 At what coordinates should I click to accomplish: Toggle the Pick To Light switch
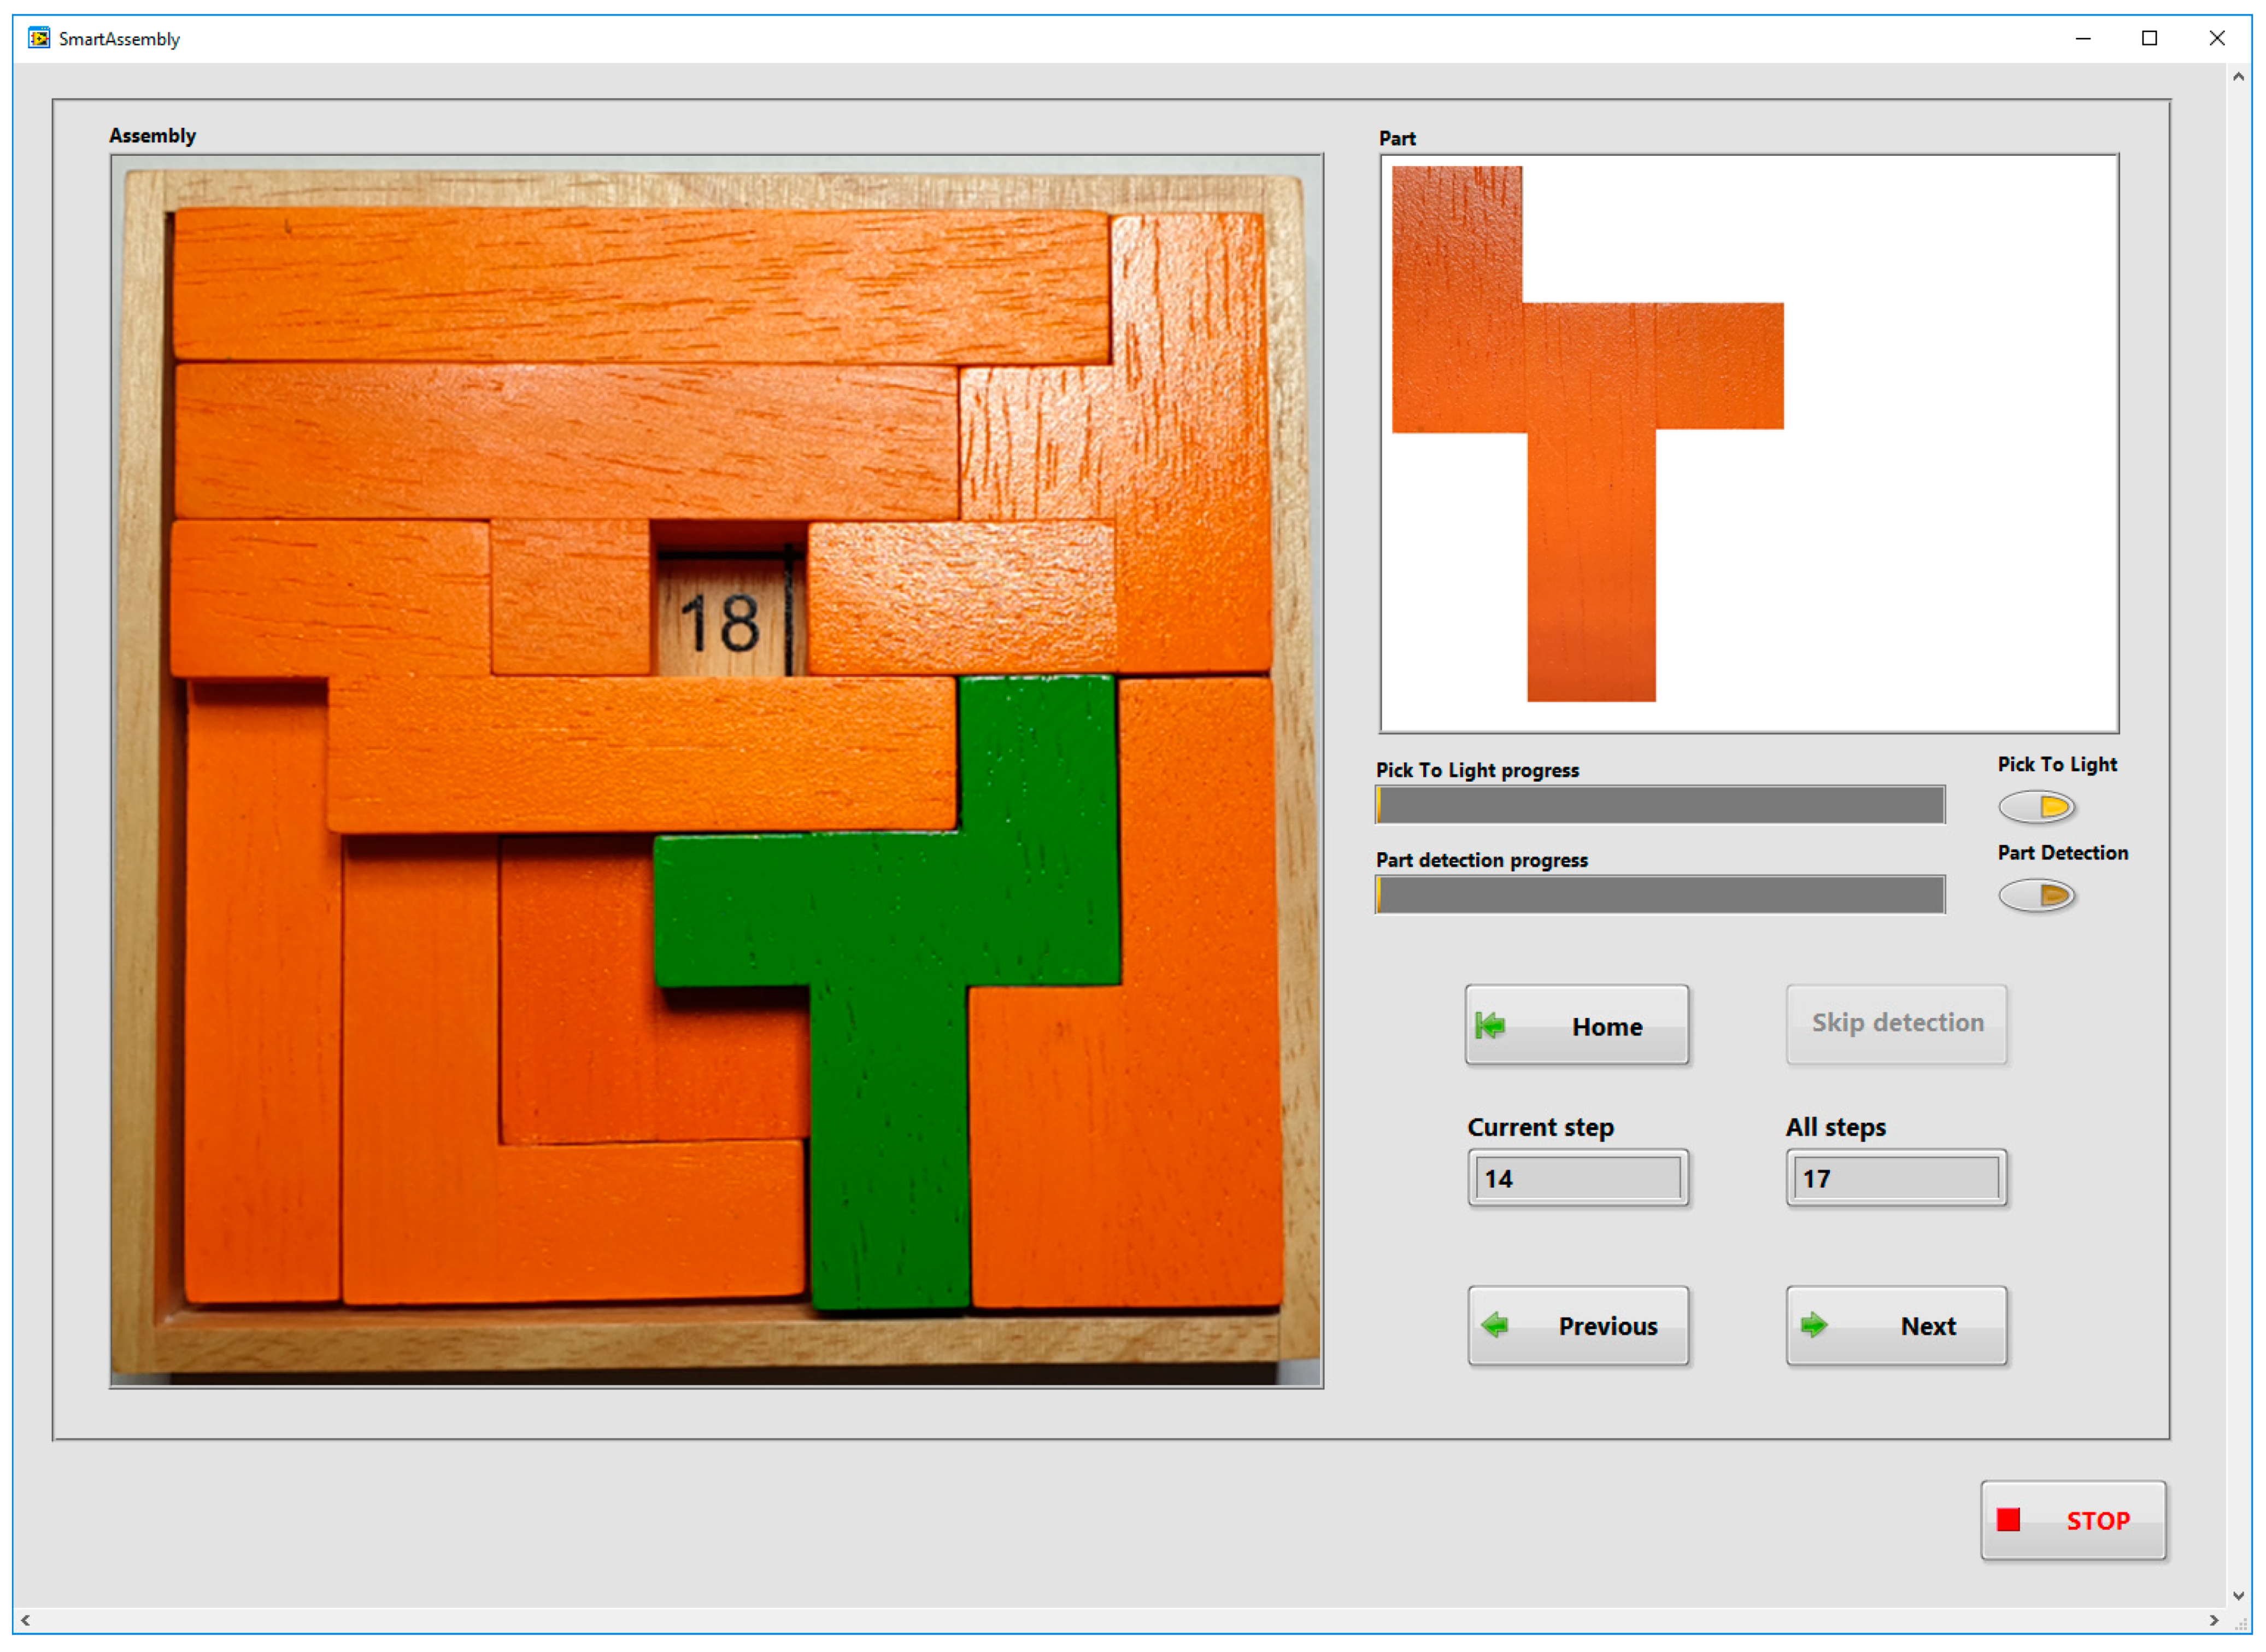pos(2037,806)
